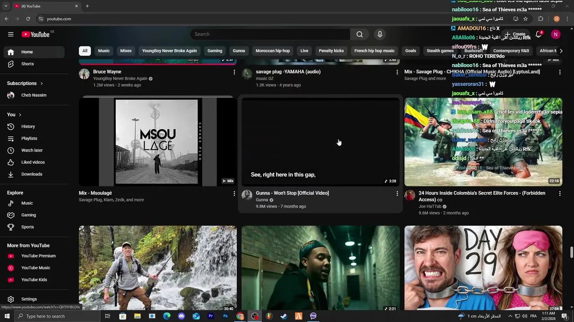Open options for savage plug YAMAHA video
The image size is (574, 322).
coord(397,72)
